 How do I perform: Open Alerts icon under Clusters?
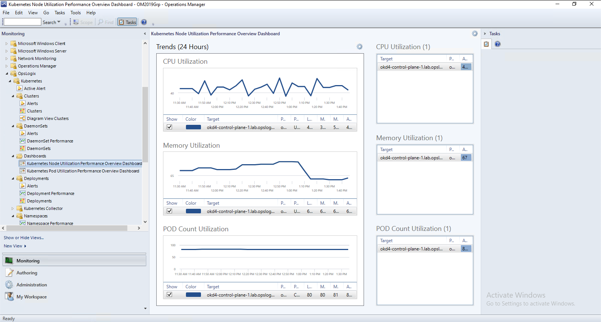(23, 103)
